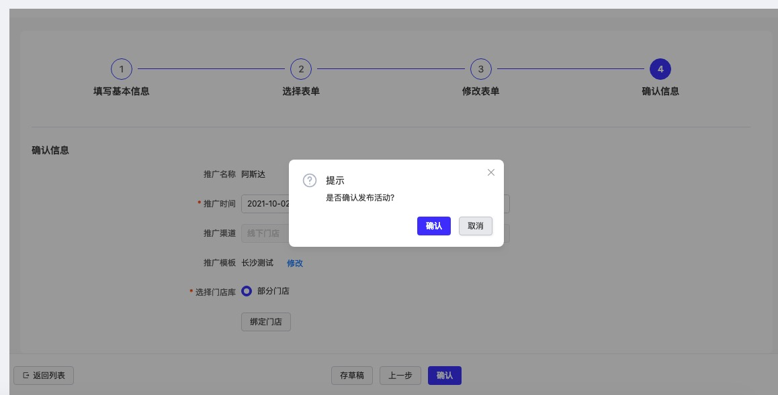Open the 推广渠道 线下门店 dropdown
This screenshot has width=778, height=395.
click(x=375, y=233)
